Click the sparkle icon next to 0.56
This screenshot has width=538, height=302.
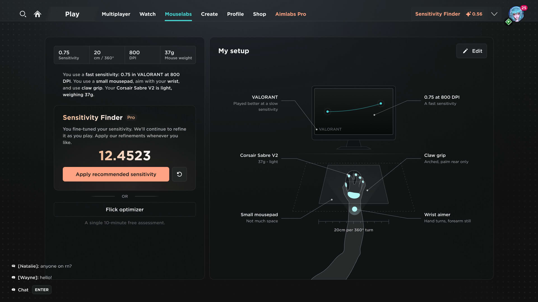point(468,14)
